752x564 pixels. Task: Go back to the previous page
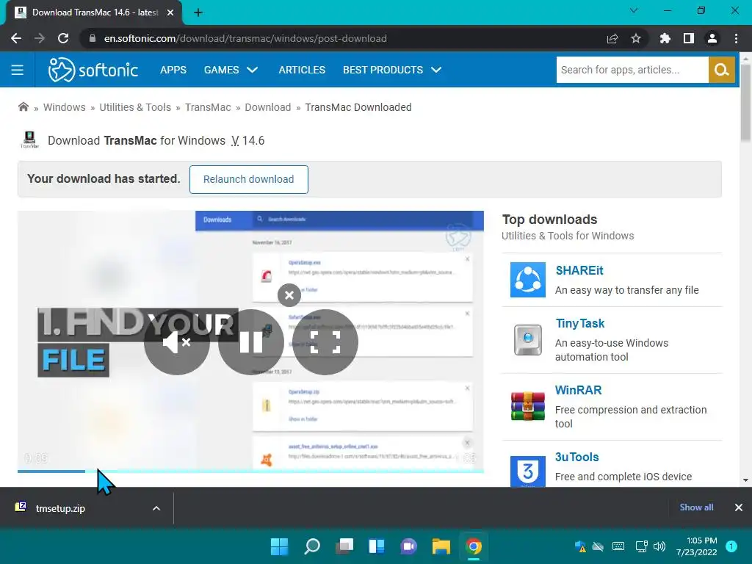coord(16,38)
